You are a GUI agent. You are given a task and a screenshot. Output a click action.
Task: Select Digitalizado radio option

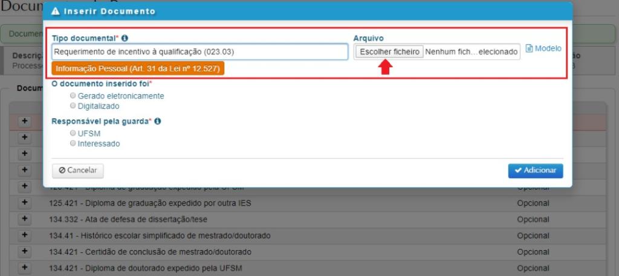(x=73, y=106)
